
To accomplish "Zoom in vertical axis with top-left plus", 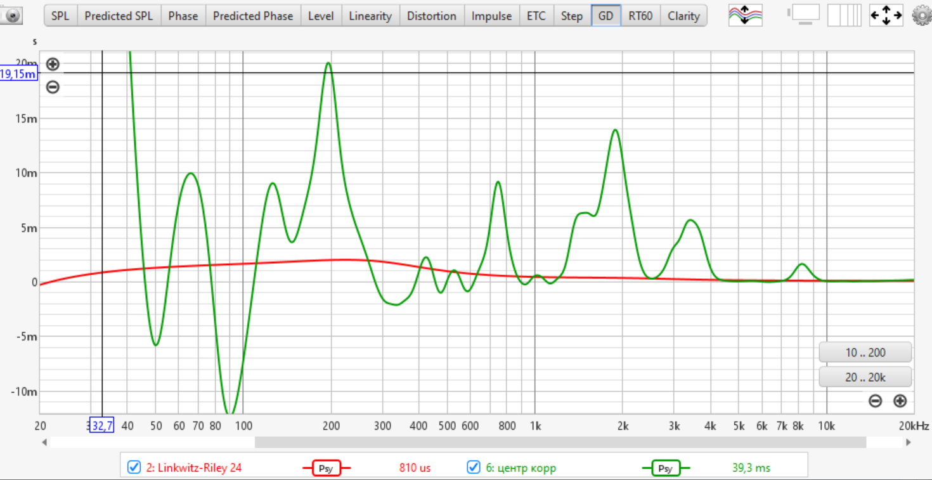I will pos(53,64).
